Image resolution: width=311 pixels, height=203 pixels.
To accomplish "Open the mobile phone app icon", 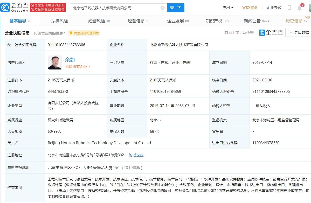I will click(x=289, y=8).
